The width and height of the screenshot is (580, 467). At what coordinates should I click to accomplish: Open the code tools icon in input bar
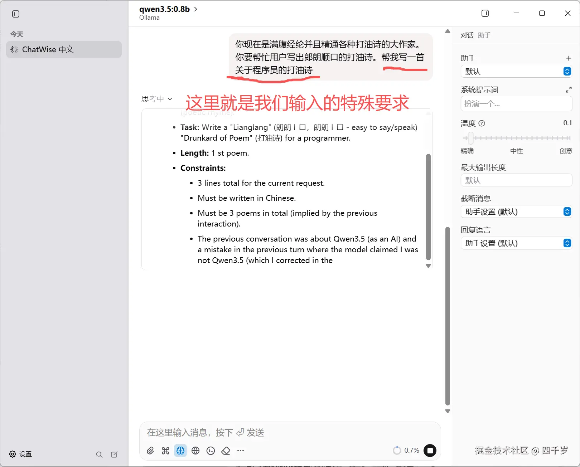pyautogui.click(x=211, y=451)
